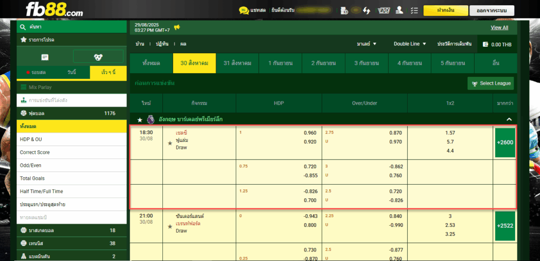Viewport: 540px width, 261px height.
Task: Select Odd/Even in sidebar
Action: [72, 166]
